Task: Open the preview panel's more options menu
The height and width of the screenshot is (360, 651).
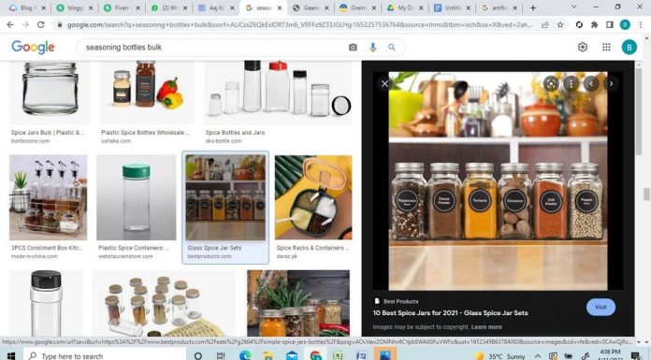Action: tap(571, 84)
